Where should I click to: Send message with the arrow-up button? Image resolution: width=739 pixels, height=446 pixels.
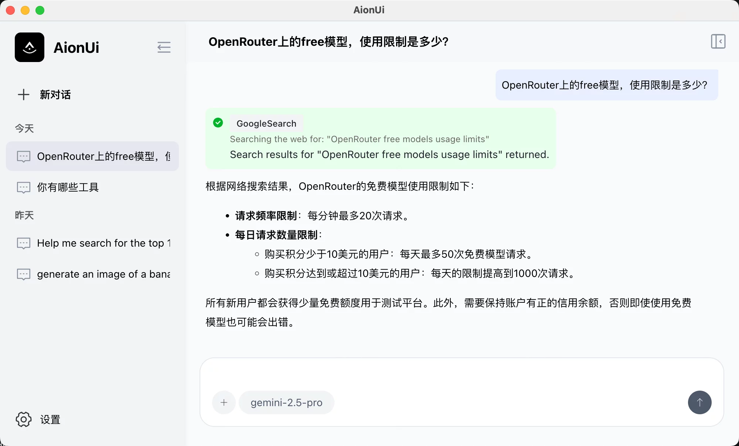coord(699,402)
